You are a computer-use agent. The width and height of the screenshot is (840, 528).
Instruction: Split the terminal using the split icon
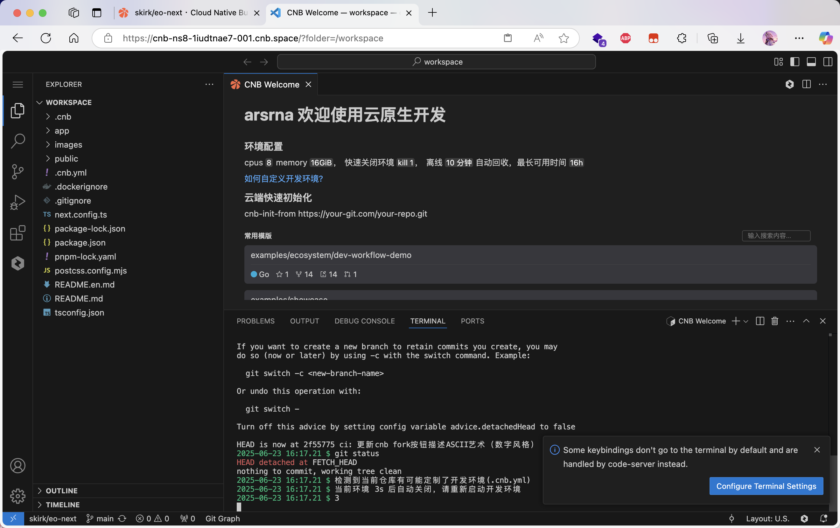tap(760, 321)
